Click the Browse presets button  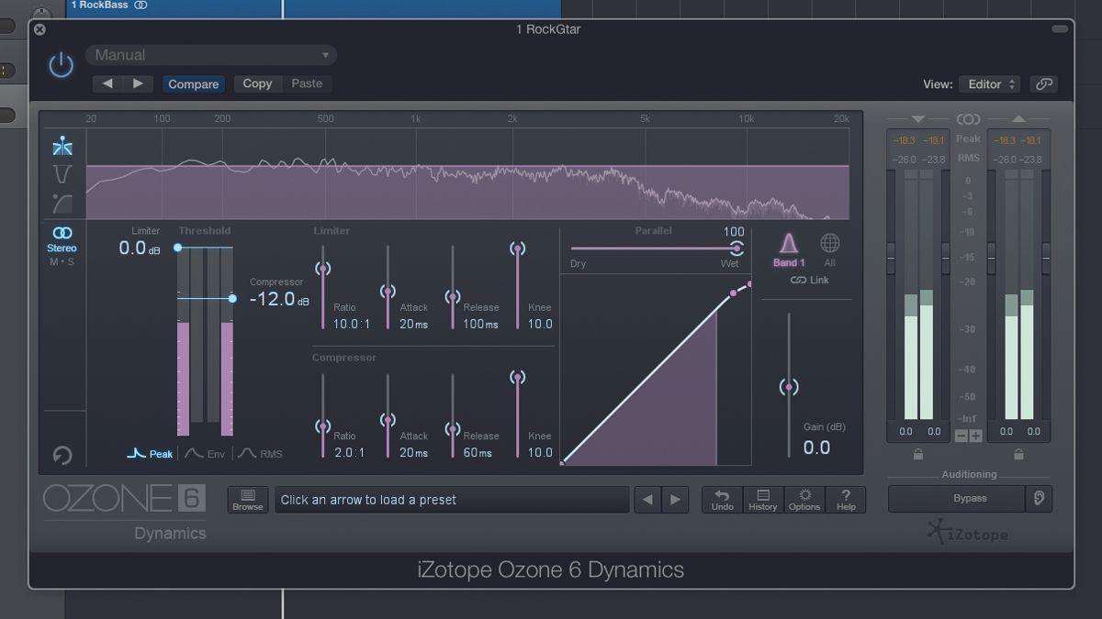click(247, 499)
